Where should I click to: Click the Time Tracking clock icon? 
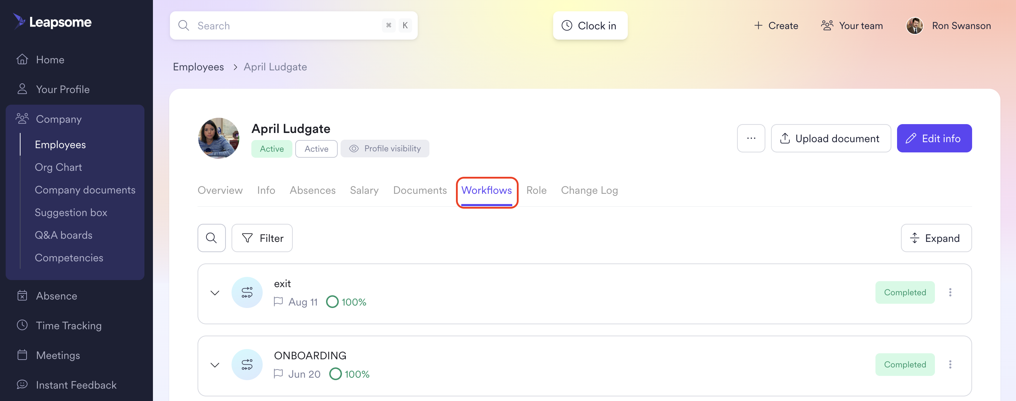click(23, 325)
